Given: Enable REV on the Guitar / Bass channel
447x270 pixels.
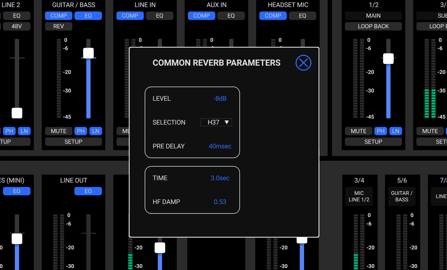Looking at the screenshot, I should 59,26.
